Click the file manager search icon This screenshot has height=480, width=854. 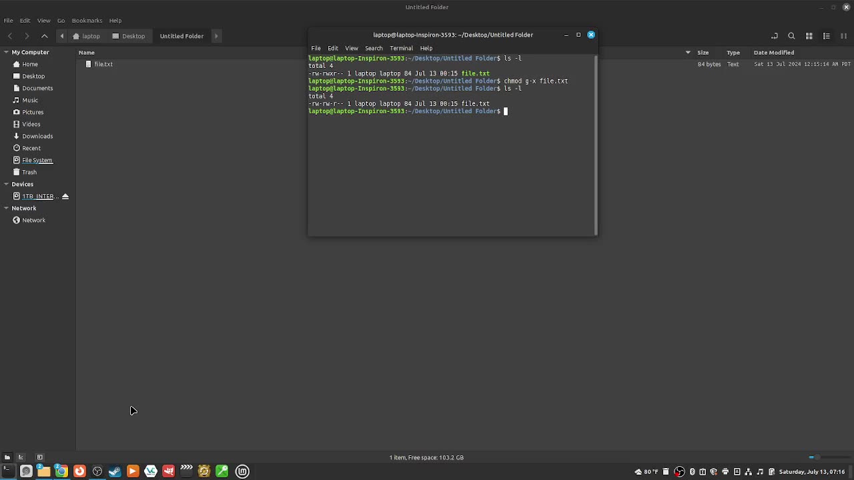pos(791,36)
